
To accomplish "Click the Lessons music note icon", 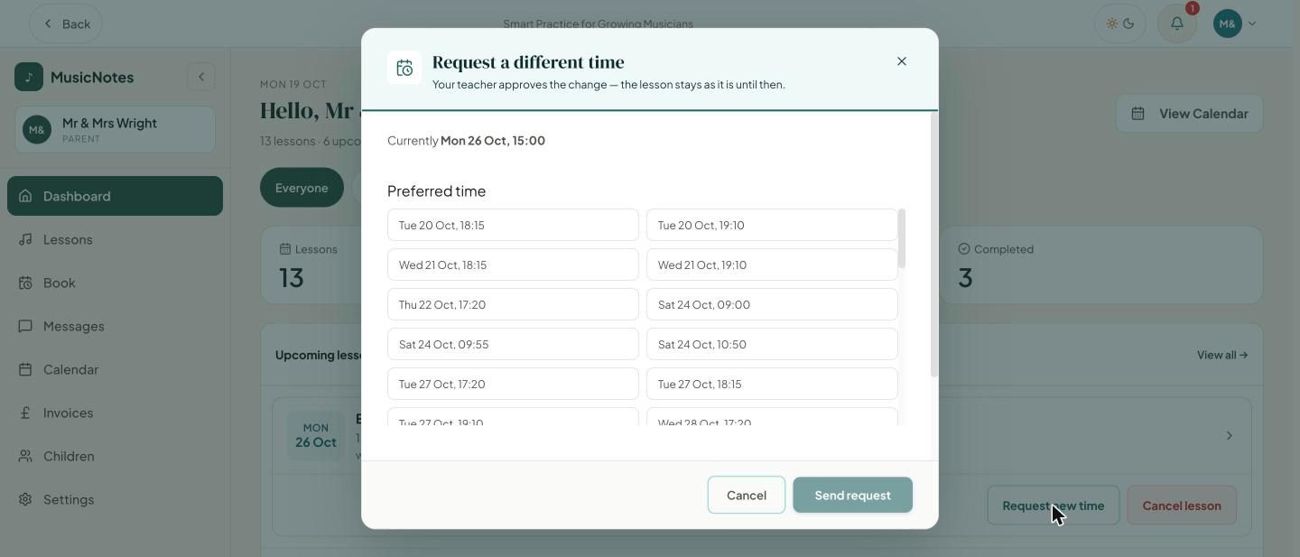I will [25, 239].
